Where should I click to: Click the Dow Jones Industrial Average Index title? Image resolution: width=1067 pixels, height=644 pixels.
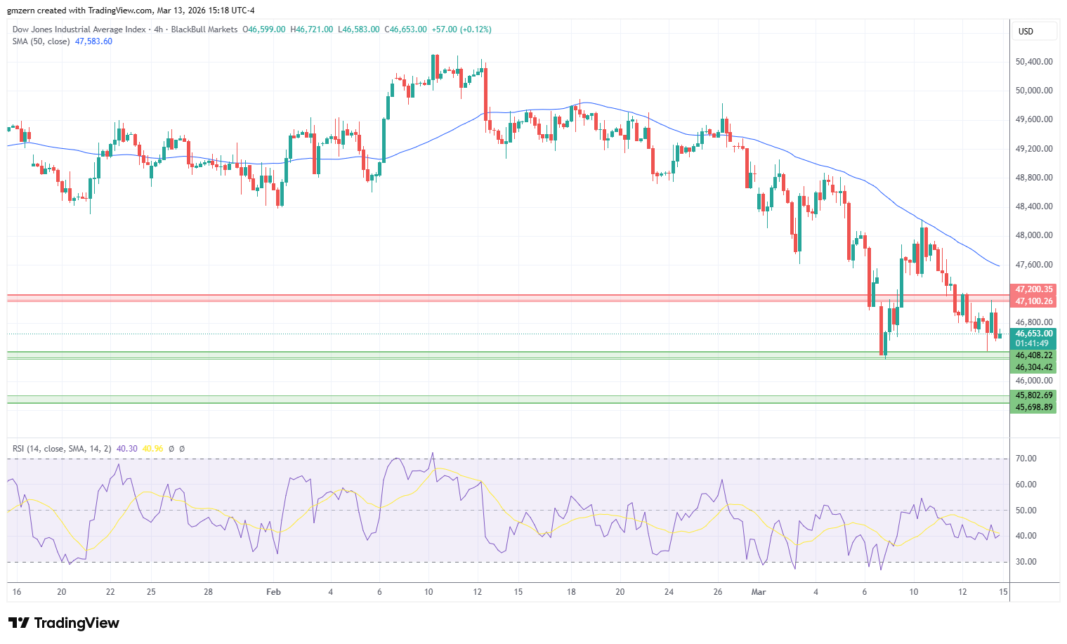pyautogui.click(x=79, y=29)
